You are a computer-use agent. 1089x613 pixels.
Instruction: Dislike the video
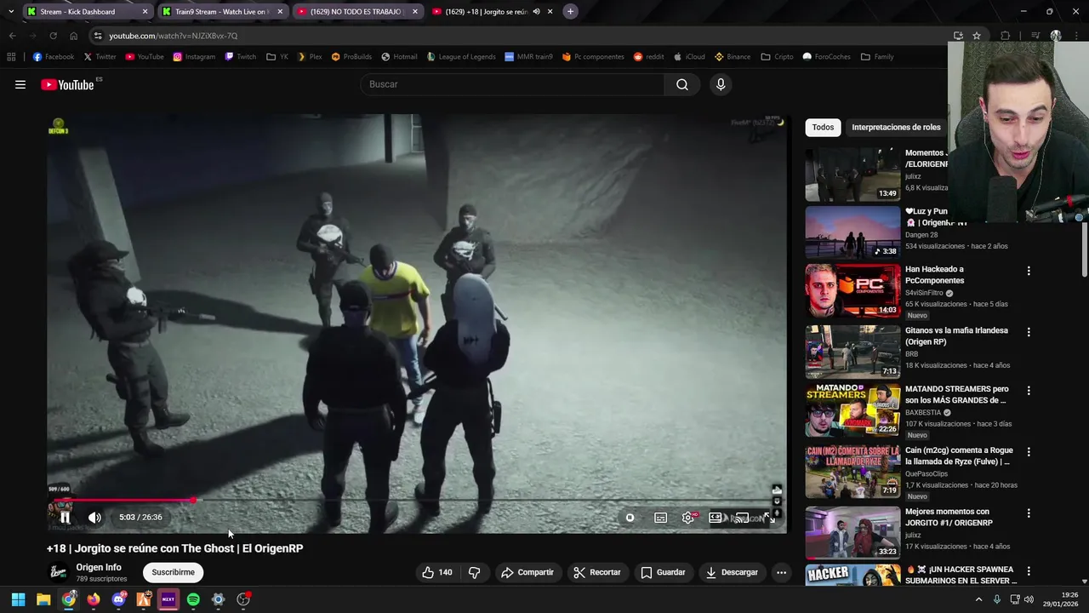[x=475, y=572]
